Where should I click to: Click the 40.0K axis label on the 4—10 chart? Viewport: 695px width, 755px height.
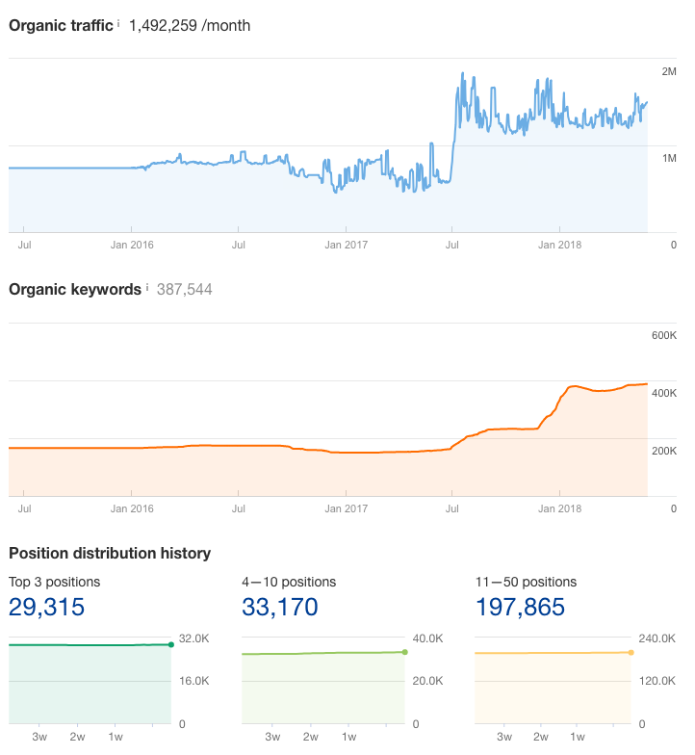point(427,638)
